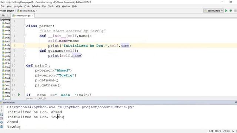Screen dimensions: 237x133
Task: Open the Edit menu
Action: click(3, 6)
